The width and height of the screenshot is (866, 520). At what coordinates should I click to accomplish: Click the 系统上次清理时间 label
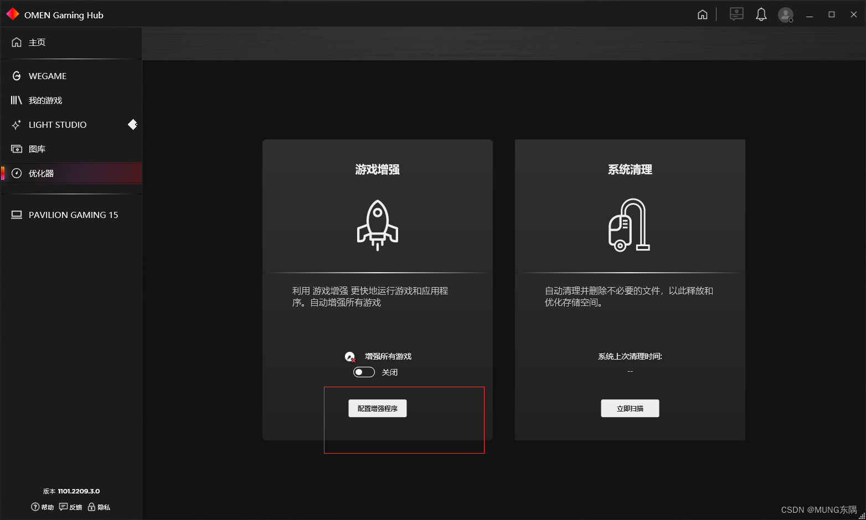pos(630,357)
